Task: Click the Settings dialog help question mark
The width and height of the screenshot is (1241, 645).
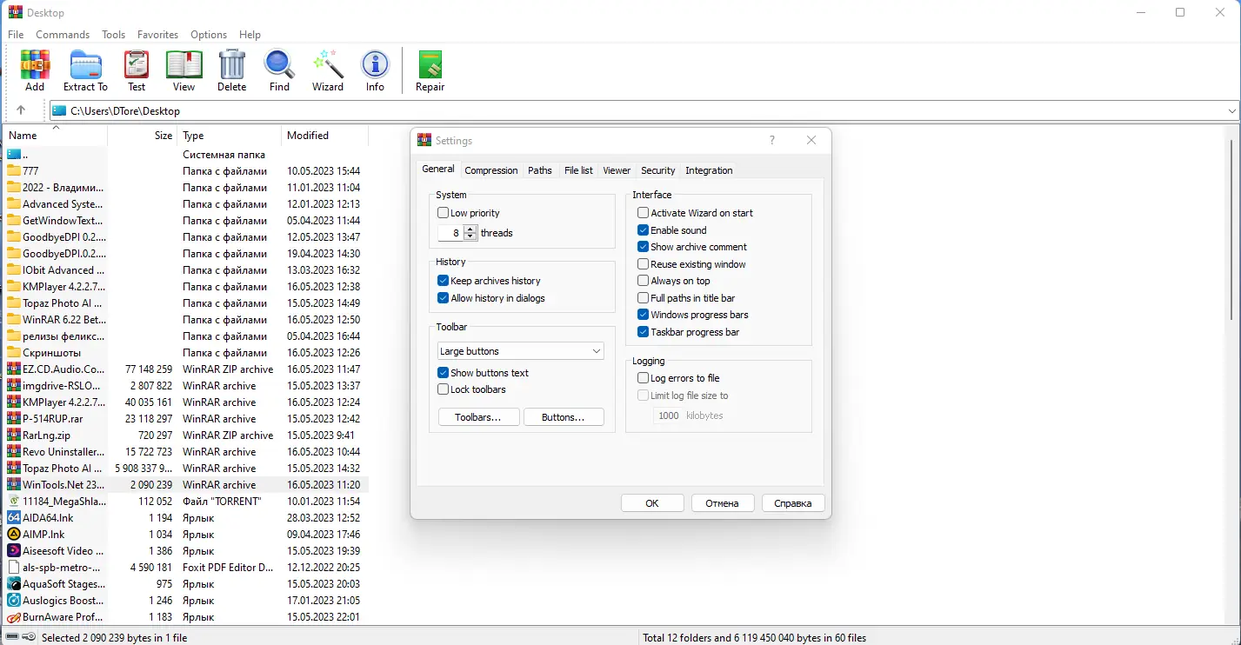Action: (x=772, y=141)
